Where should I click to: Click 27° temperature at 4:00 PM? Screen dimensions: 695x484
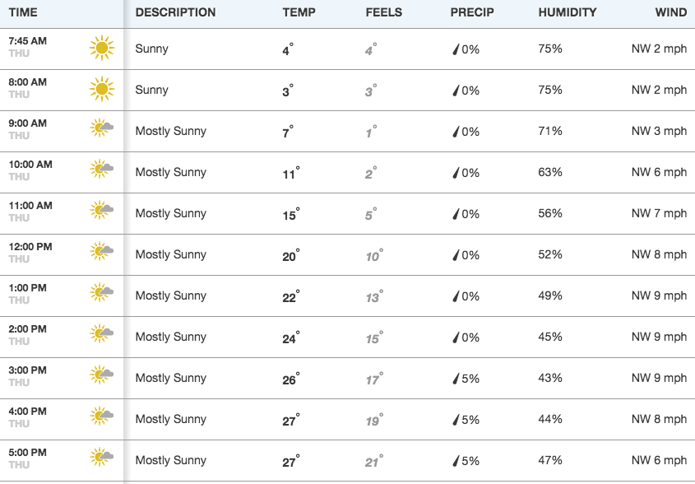pyautogui.click(x=291, y=420)
